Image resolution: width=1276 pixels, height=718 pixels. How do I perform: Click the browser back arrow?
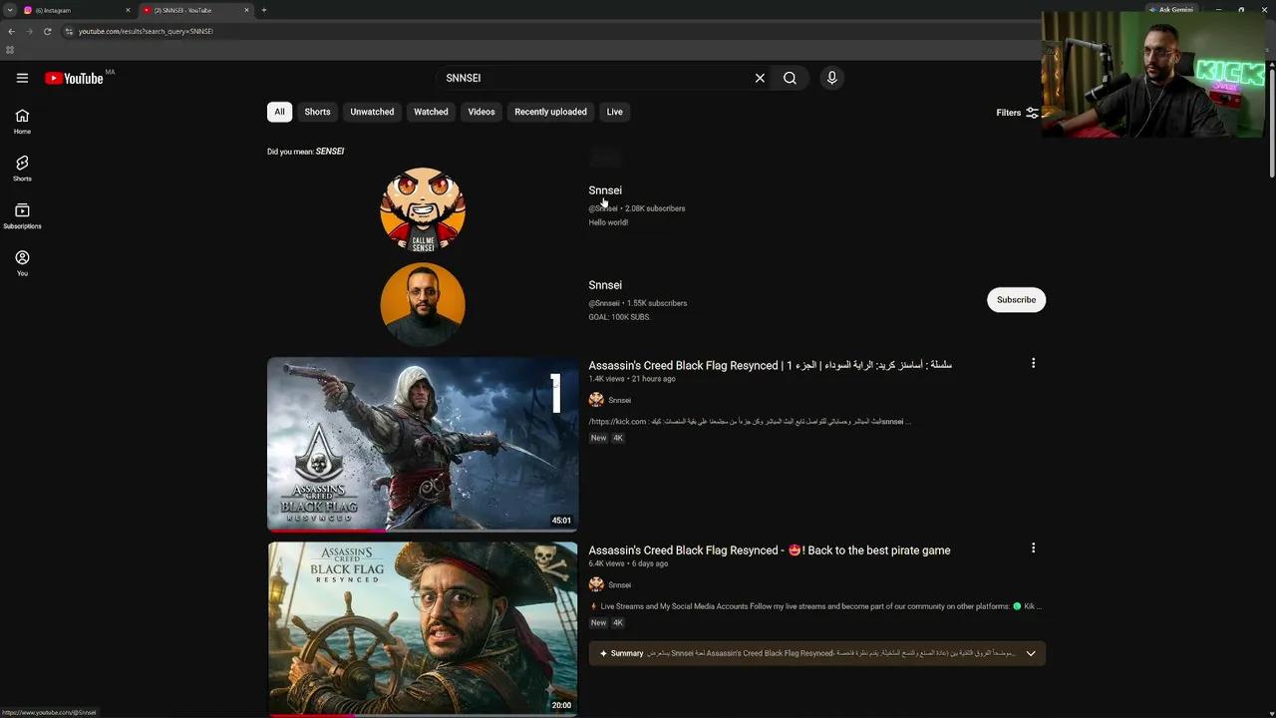tap(11, 31)
